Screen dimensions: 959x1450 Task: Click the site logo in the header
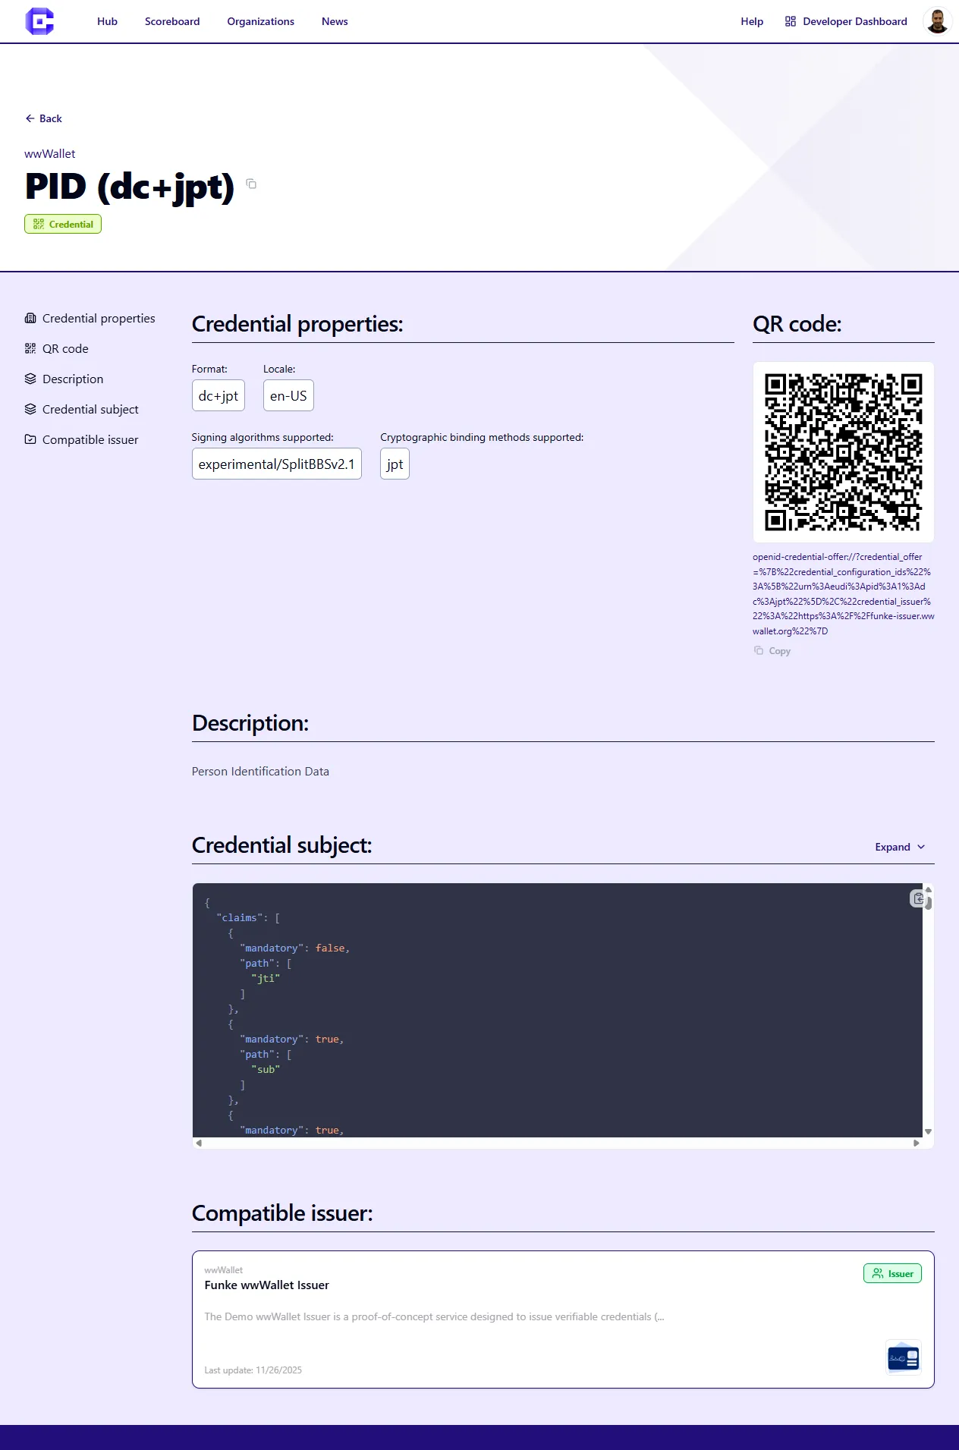39,21
